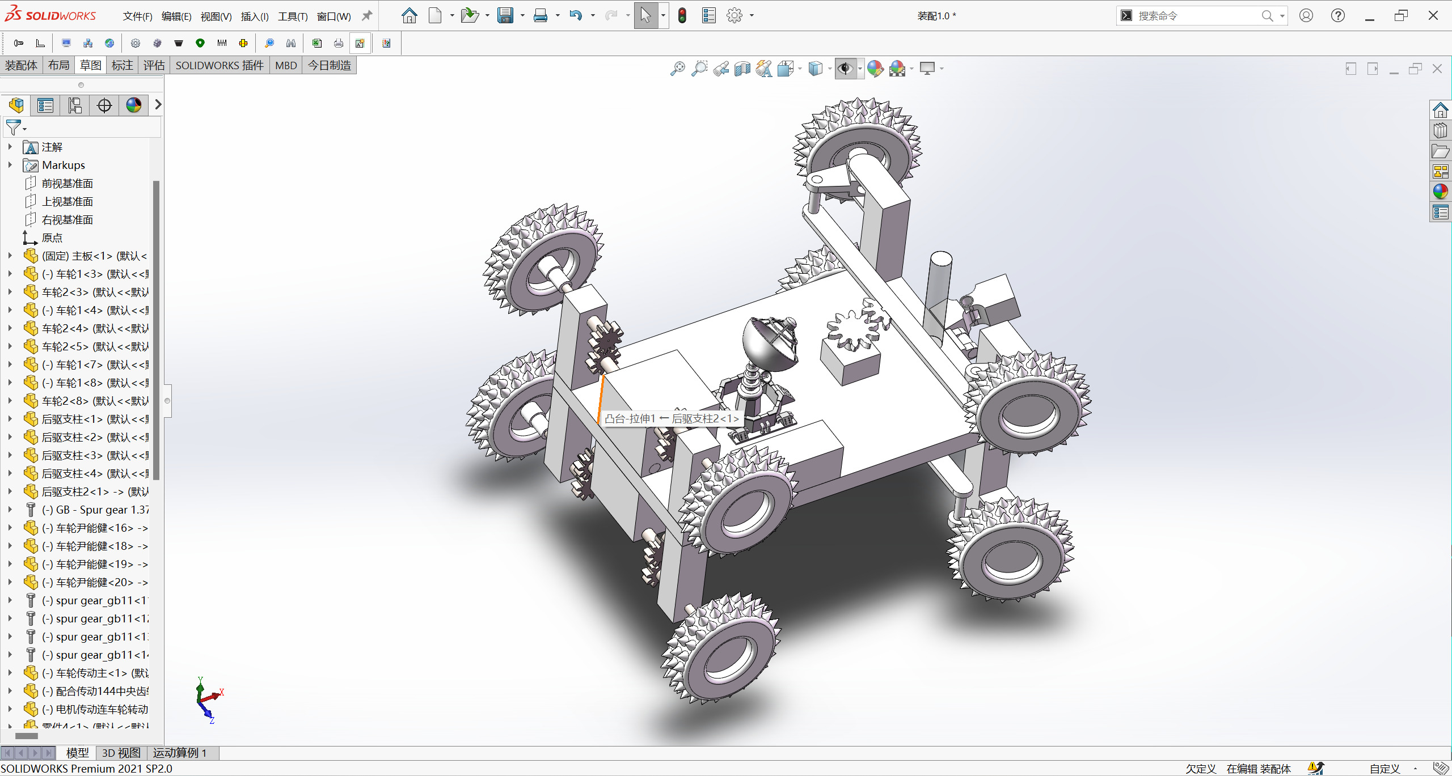Viewport: 1452px width, 776px height.
Task: Click the help question mark icon
Action: (x=1337, y=16)
